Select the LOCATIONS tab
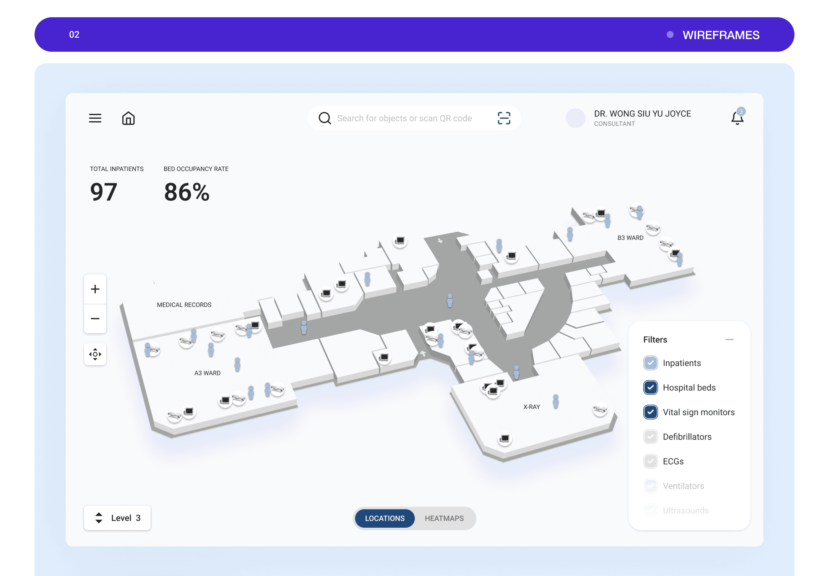The width and height of the screenshot is (829, 576). pos(385,518)
